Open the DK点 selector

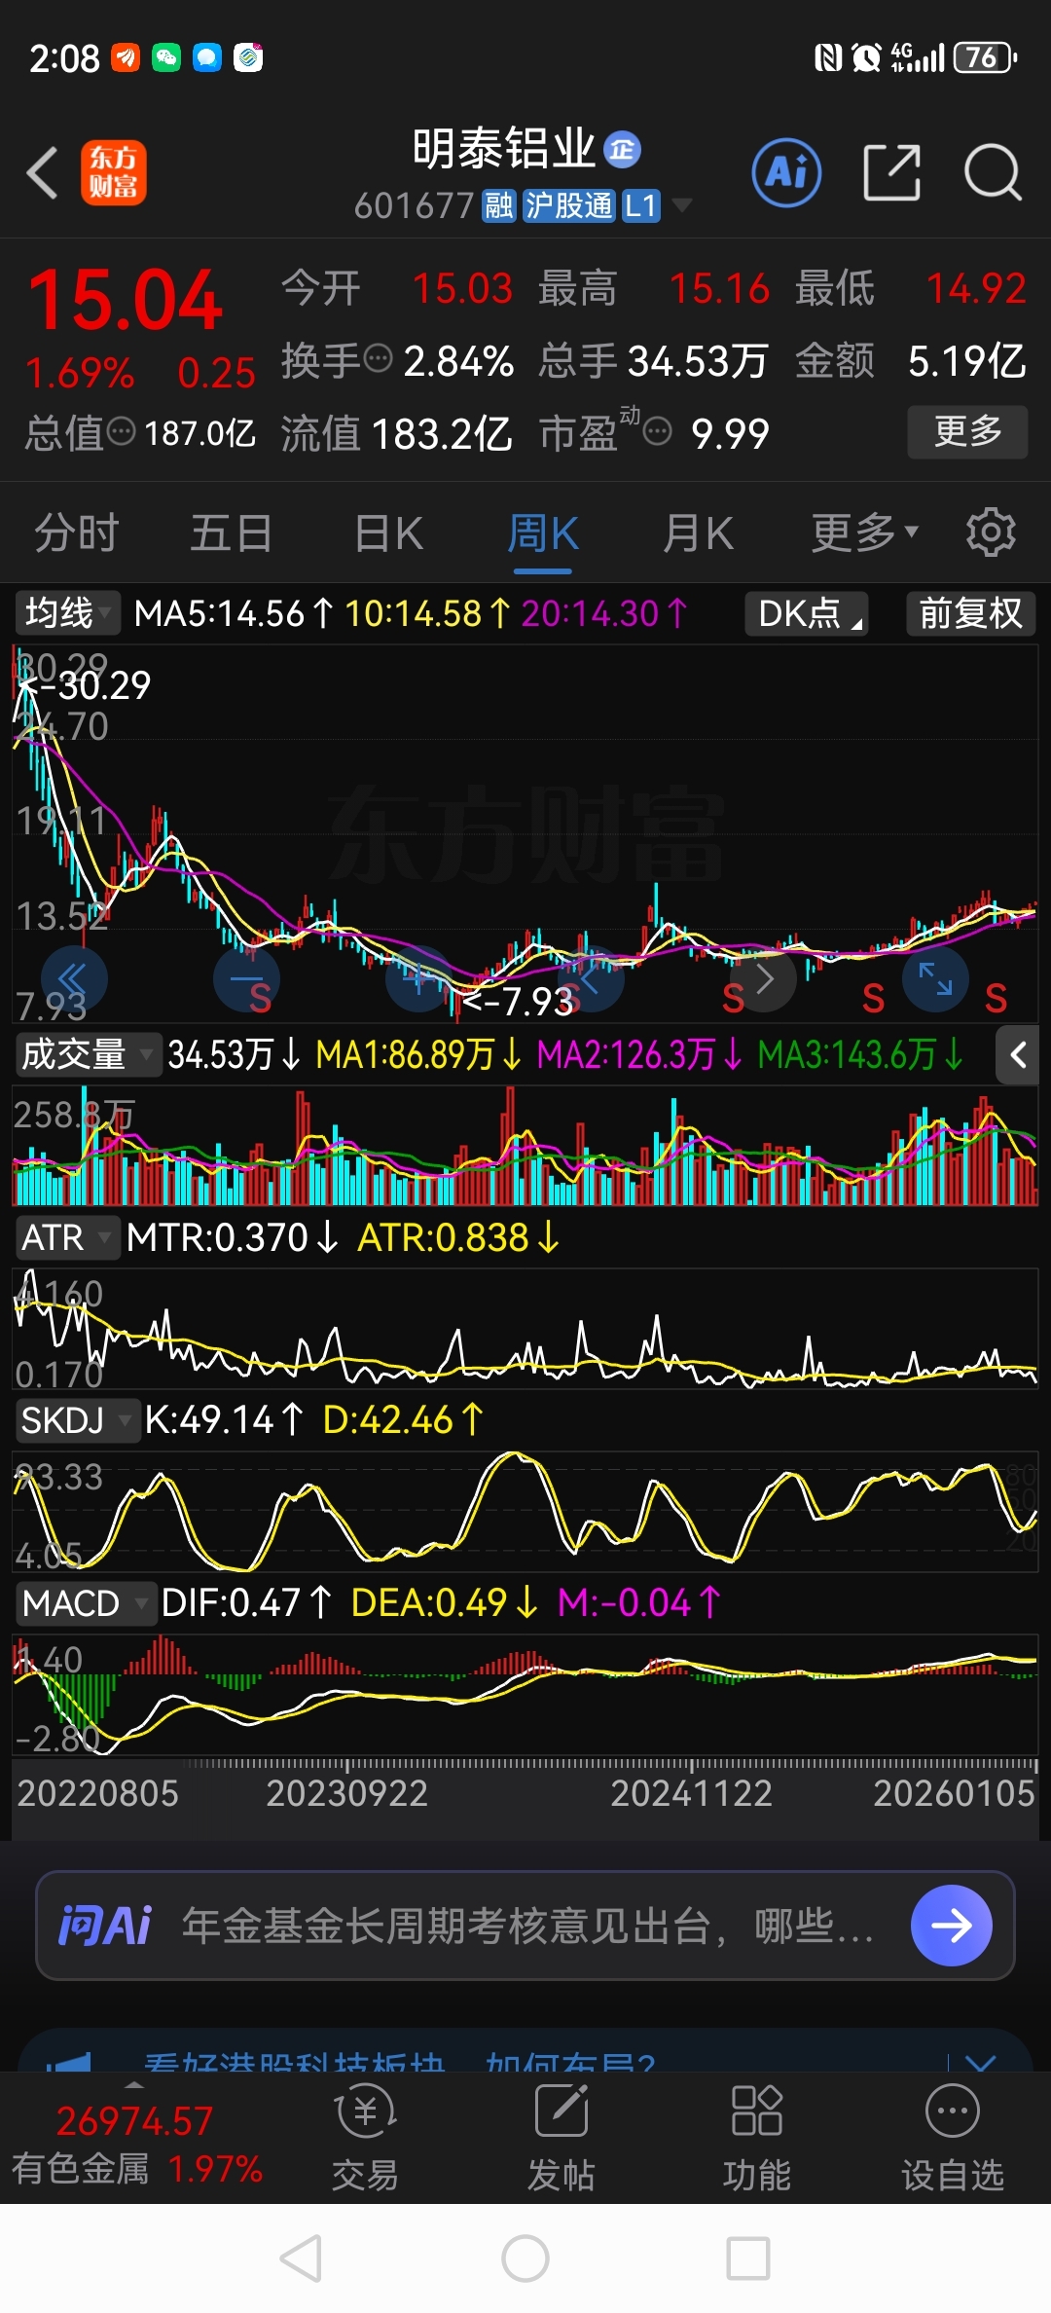[x=807, y=613]
